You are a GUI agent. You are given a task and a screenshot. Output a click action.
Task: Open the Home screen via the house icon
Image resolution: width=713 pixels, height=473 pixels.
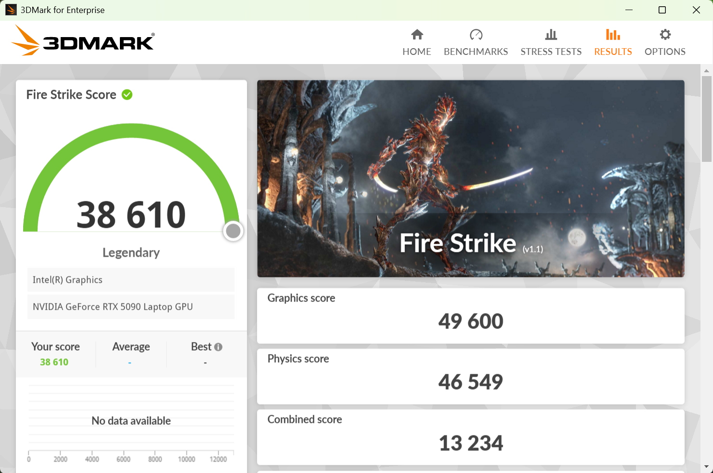[x=416, y=41]
